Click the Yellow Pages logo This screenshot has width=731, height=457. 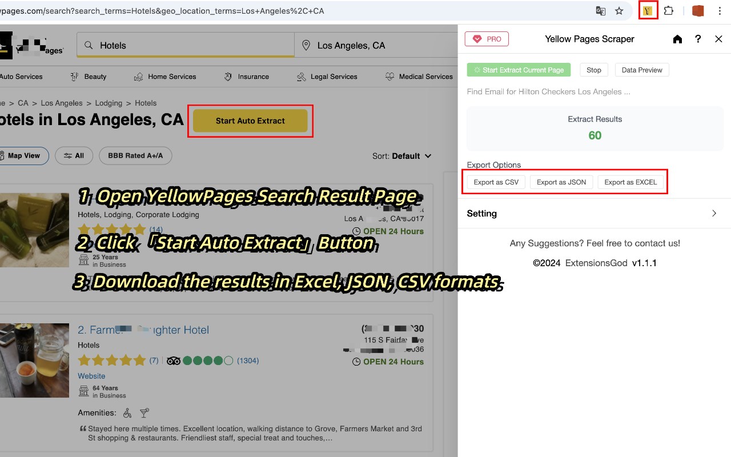click(31, 45)
